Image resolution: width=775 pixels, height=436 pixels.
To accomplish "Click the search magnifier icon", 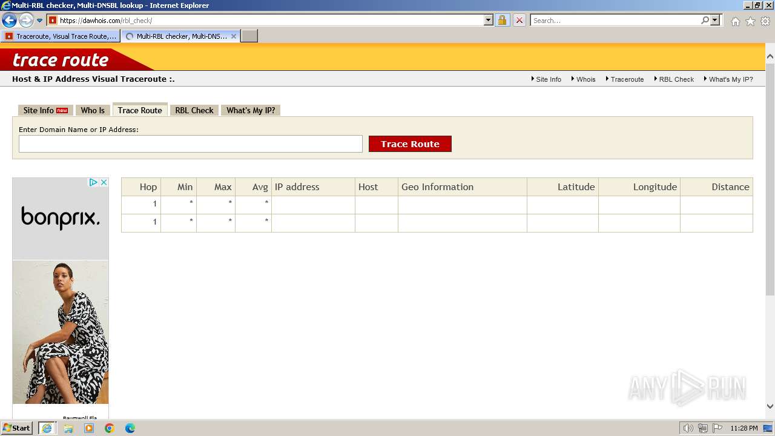I will click(705, 20).
